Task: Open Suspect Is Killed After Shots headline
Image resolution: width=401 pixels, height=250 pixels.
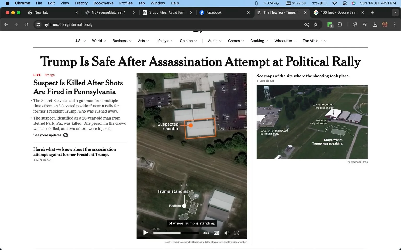Action: point(78,87)
